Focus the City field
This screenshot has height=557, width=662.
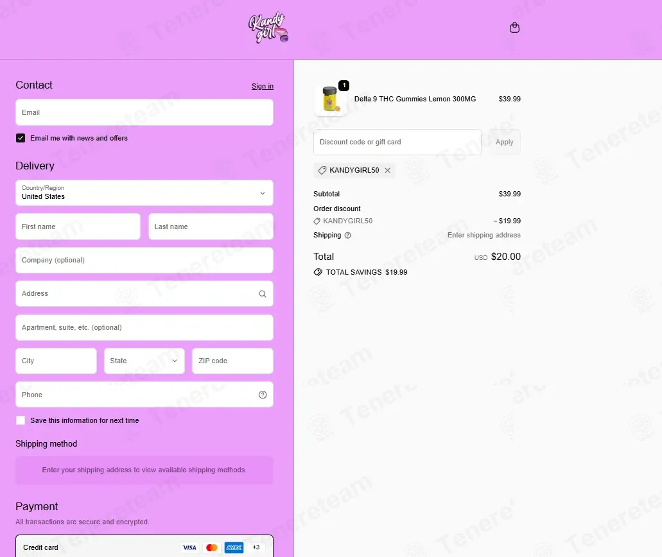[x=56, y=361]
